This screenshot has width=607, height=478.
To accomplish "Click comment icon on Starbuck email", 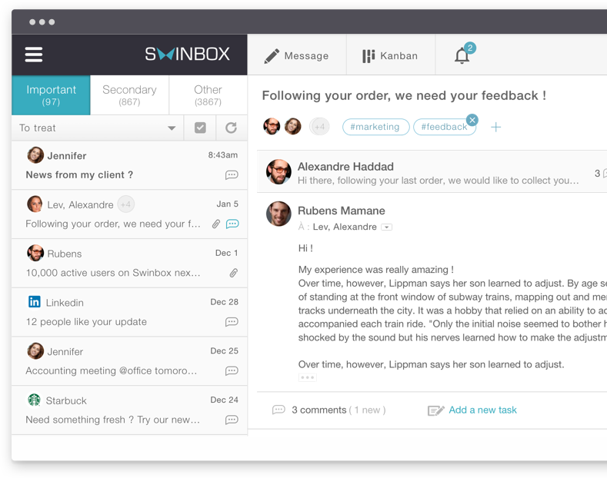I will pyautogui.click(x=232, y=420).
